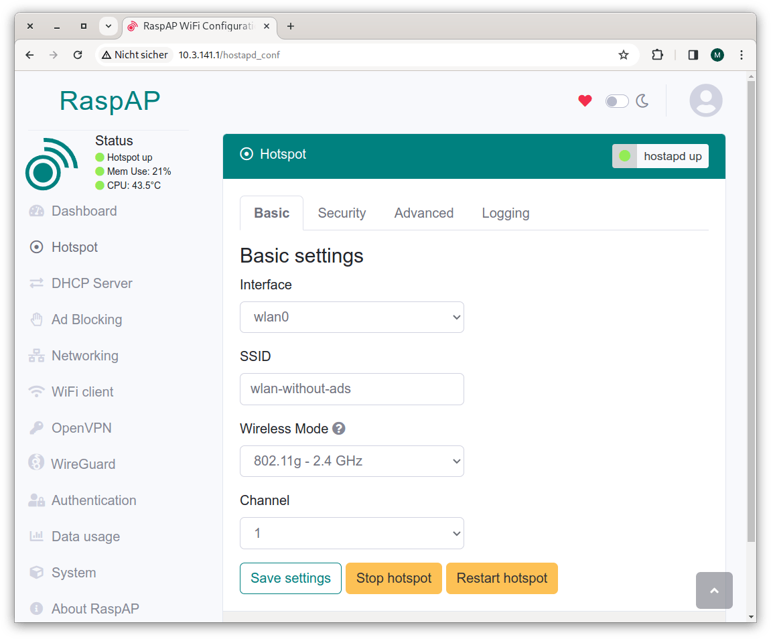771x639 pixels.
Task: Click the RaspAP title link
Action: (x=110, y=100)
